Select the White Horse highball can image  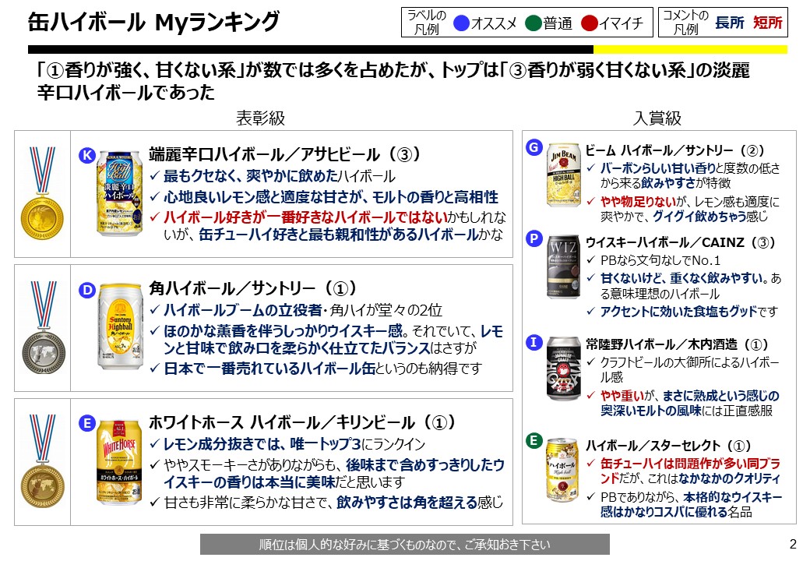[119, 462]
